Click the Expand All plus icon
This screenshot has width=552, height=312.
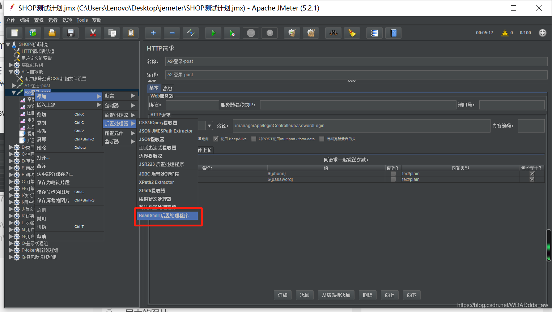tap(153, 33)
